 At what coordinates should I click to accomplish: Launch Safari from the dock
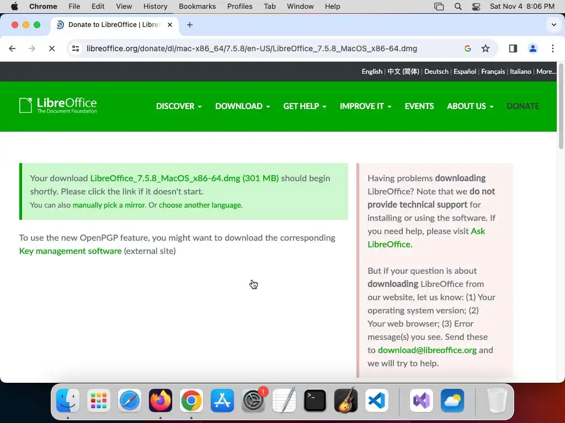click(x=129, y=401)
